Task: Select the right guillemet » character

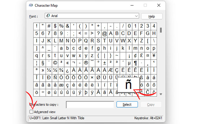Action: click(x=43, y=70)
